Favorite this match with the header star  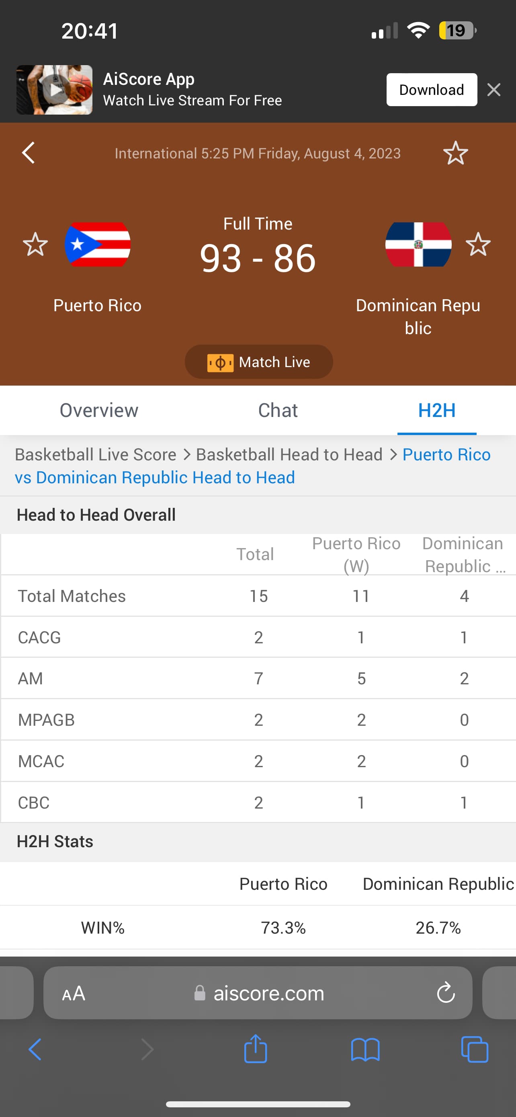[x=455, y=153]
